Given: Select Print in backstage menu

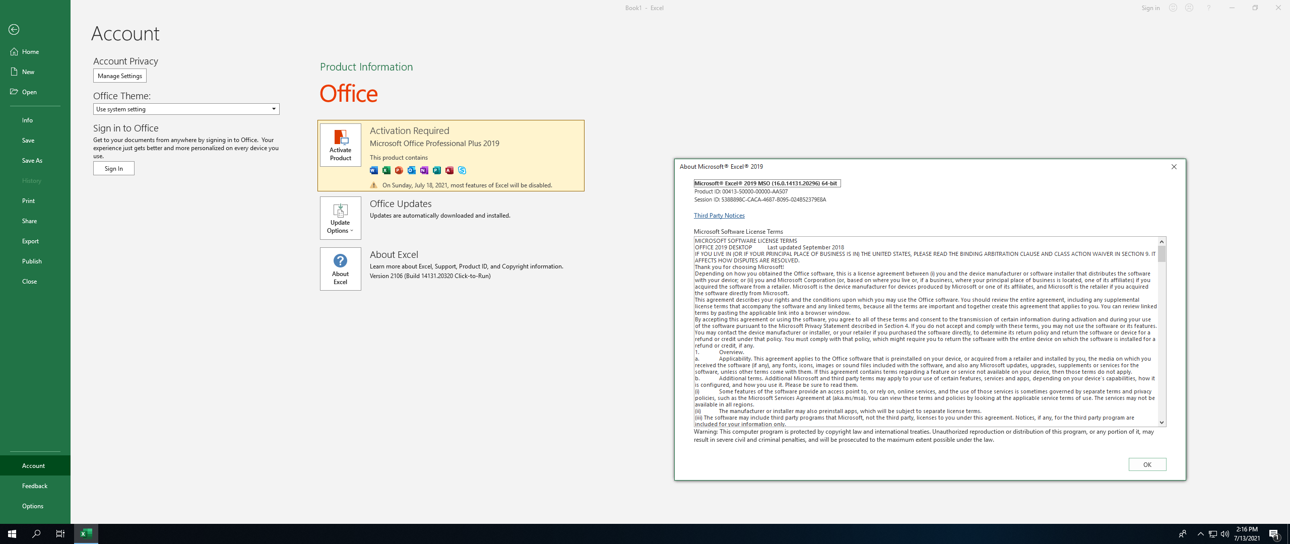Looking at the screenshot, I should click(35, 200).
